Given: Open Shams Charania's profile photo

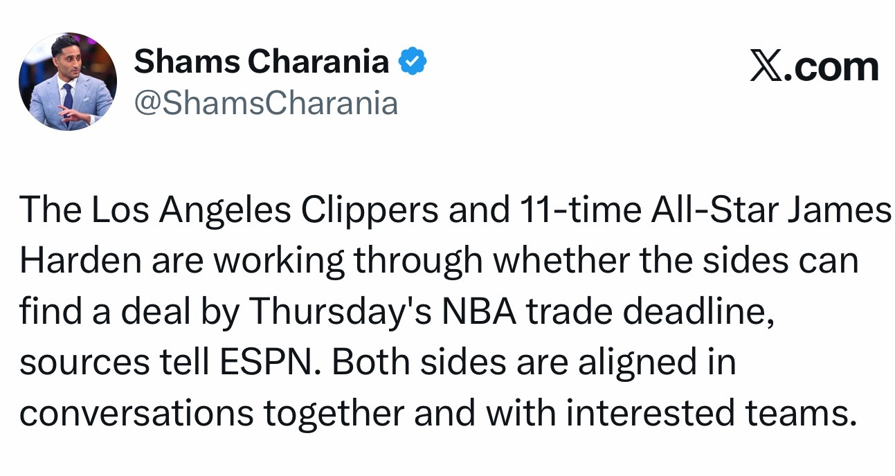Looking at the screenshot, I should pyautogui.click(x=68, y=82).
